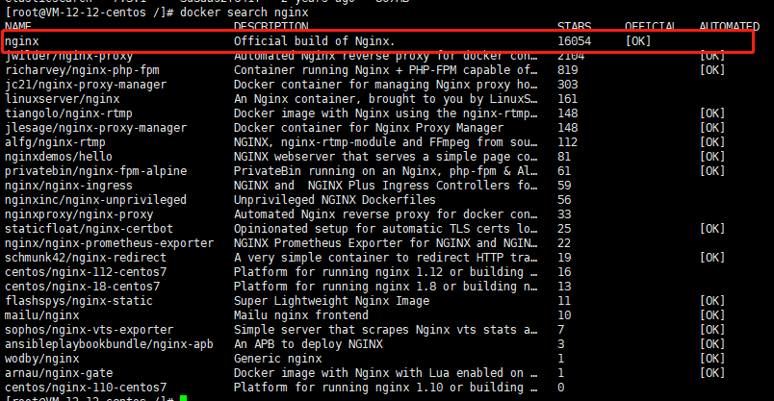Select the star count "13"
This screenshot has width=774, height=401.
564,286
